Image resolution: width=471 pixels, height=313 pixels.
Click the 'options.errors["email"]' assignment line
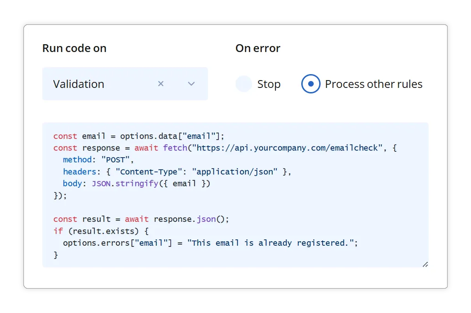pyautogui.click(x=210, y=243)
